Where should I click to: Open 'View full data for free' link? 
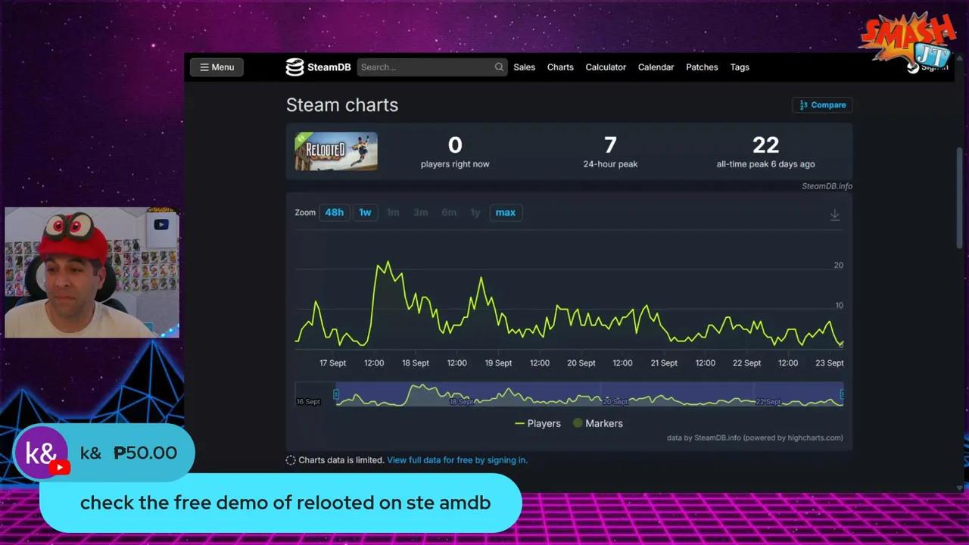pyautogui.click(x=457, y=460)
